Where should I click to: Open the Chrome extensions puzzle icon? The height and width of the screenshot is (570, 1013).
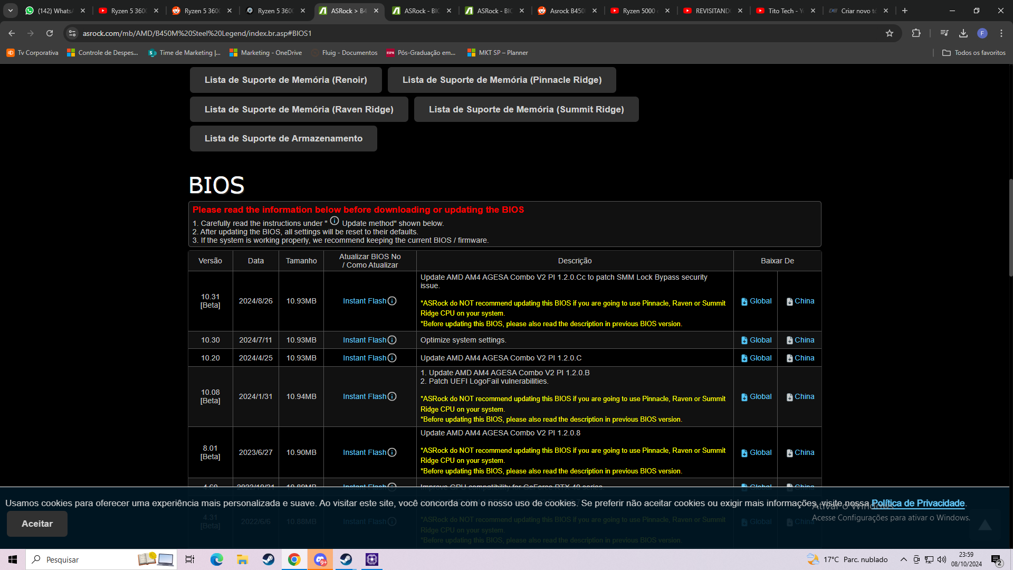click(916, 33)
